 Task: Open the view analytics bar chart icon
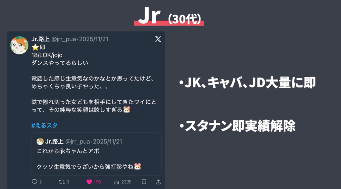pos(117,182)
